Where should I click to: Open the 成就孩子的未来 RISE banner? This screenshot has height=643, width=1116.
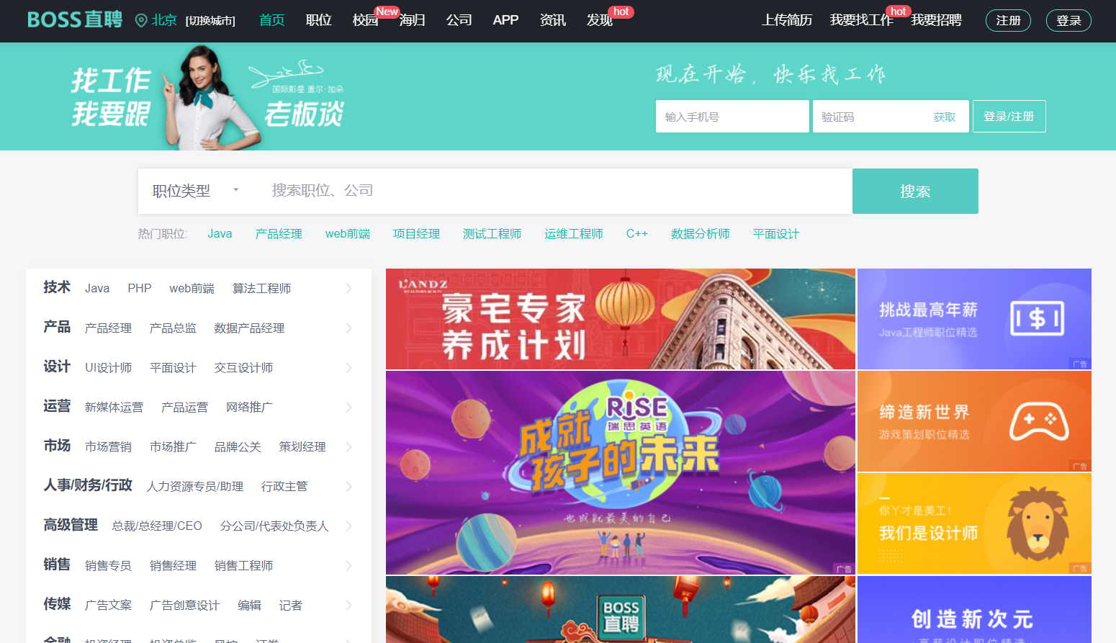(x=621, y=472)
